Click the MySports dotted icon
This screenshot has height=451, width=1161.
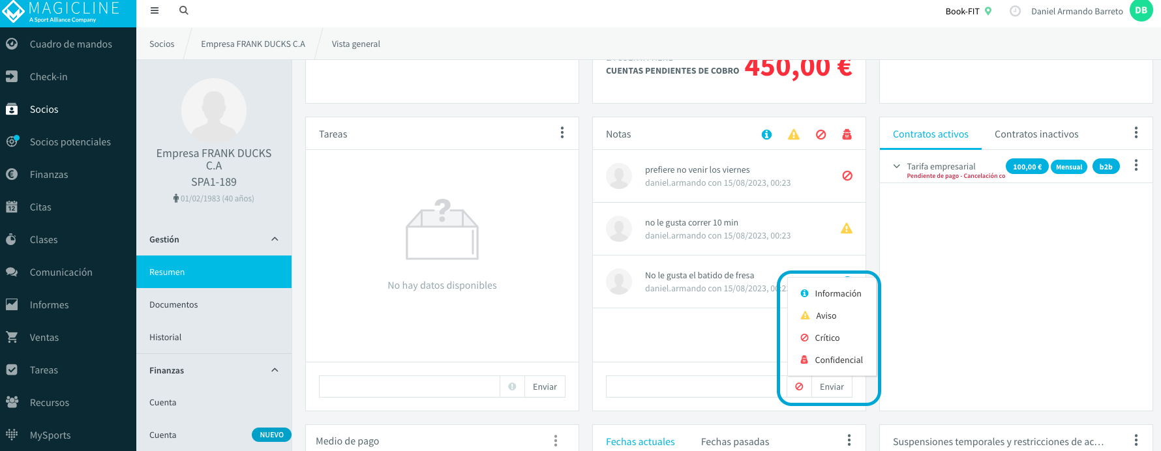pos(12,435)
